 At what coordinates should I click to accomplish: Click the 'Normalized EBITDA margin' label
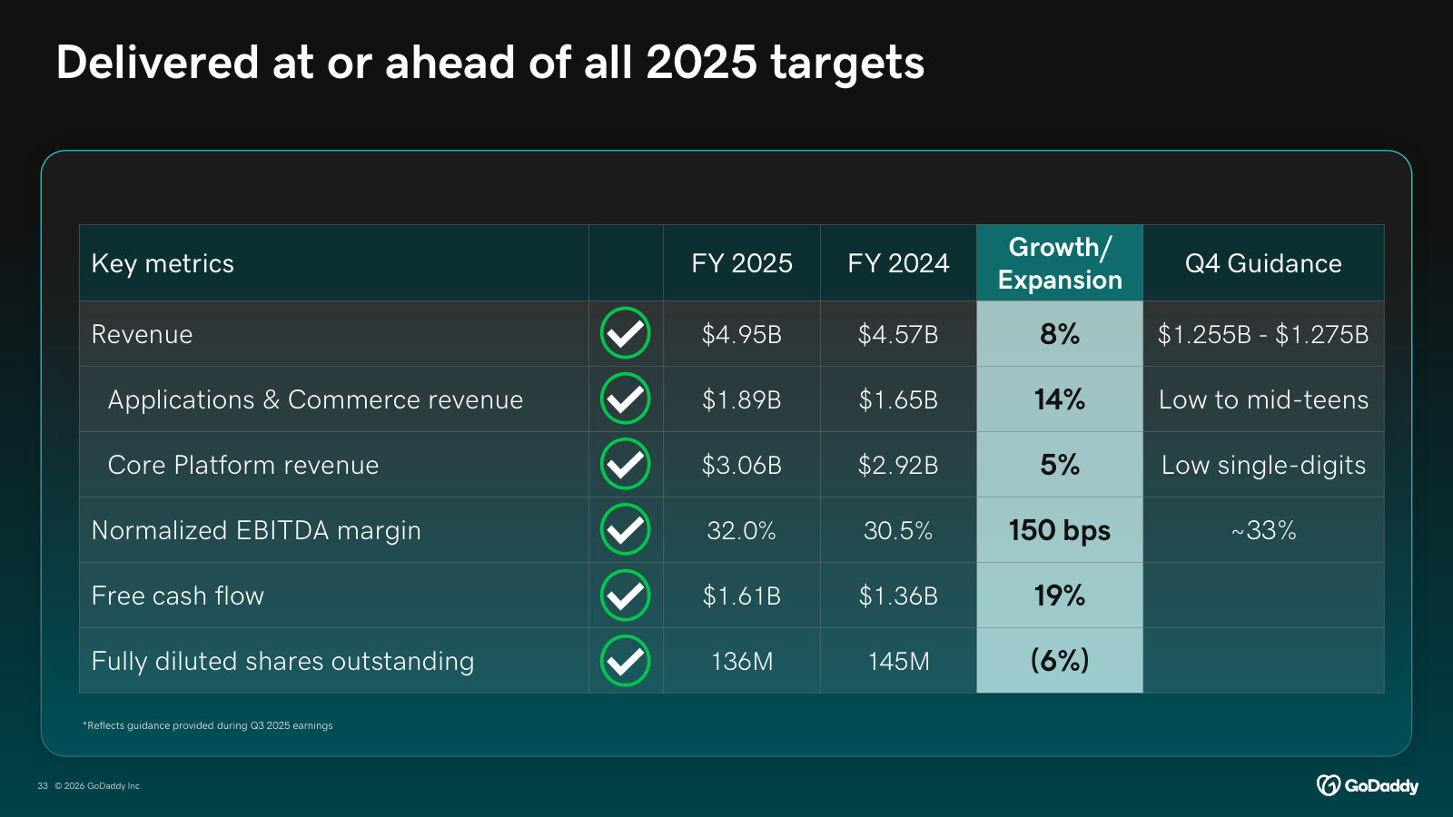256,530
